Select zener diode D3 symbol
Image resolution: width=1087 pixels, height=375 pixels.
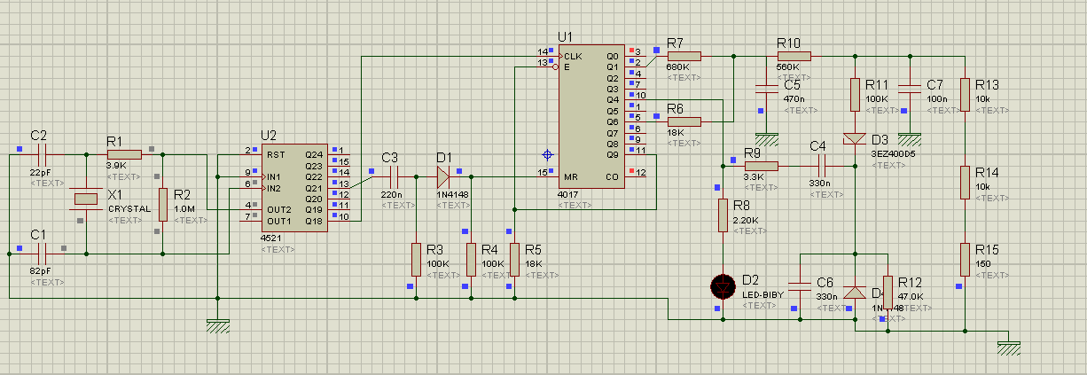[x=855, y=138]
